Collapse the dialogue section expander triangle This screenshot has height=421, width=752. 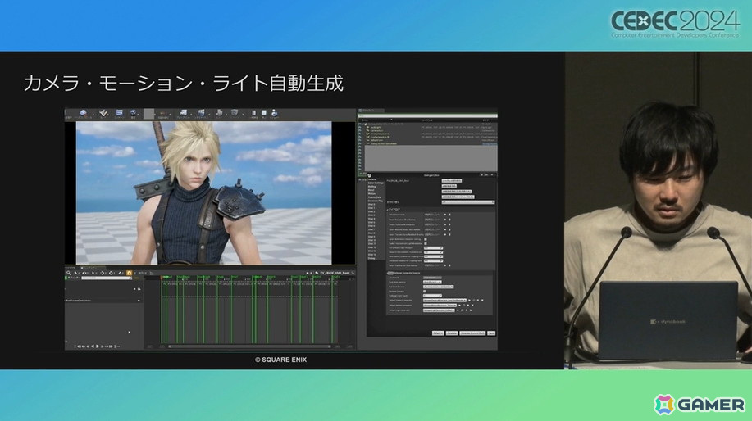pyautogui.click(x=388, y=210)
